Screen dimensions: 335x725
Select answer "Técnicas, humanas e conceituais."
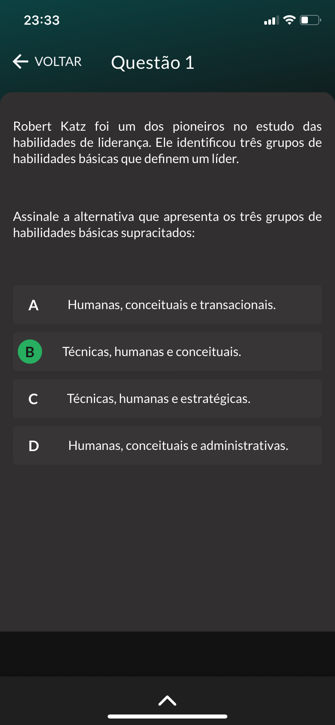[167, 352]
